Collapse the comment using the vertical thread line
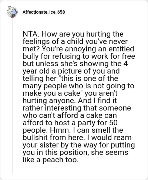148x180 pixels. click(12, 95)
